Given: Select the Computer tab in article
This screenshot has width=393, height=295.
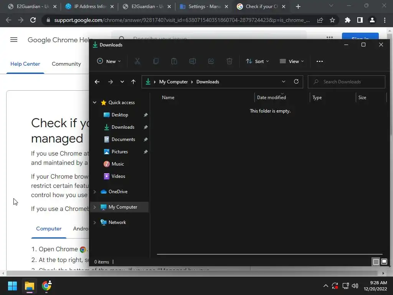Looking at the screenshot, I should pyautogui.click(x=49, y=229).
